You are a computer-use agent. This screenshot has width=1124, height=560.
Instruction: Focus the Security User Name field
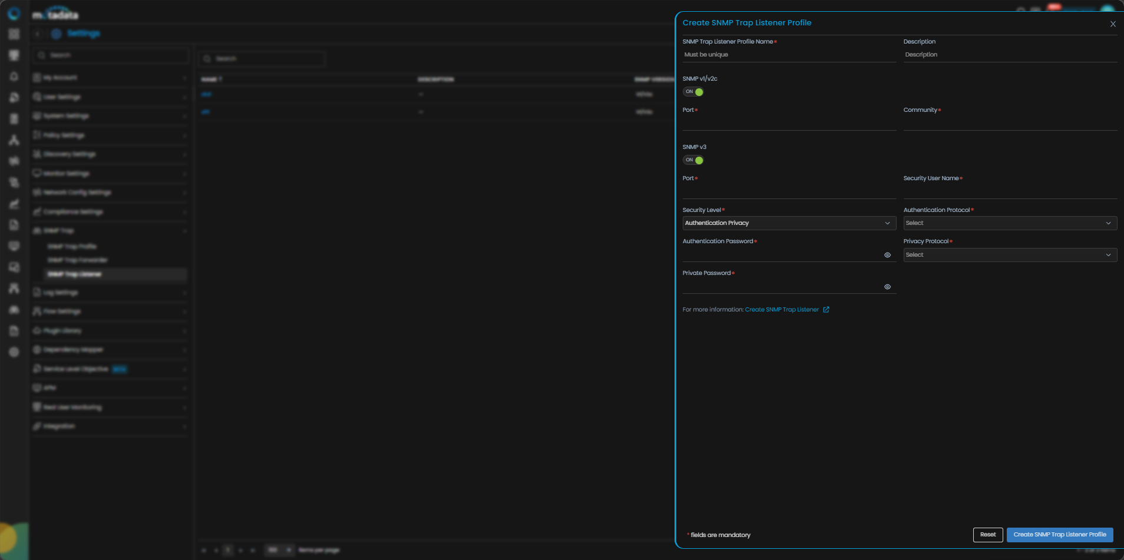coord(1010,191)
